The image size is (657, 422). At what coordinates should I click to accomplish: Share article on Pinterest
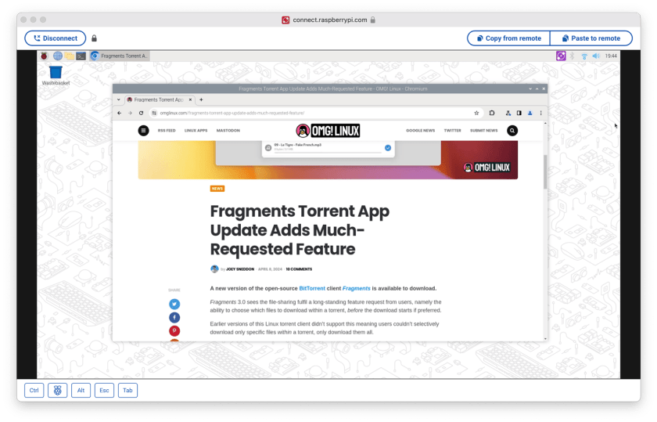(174, 331)
